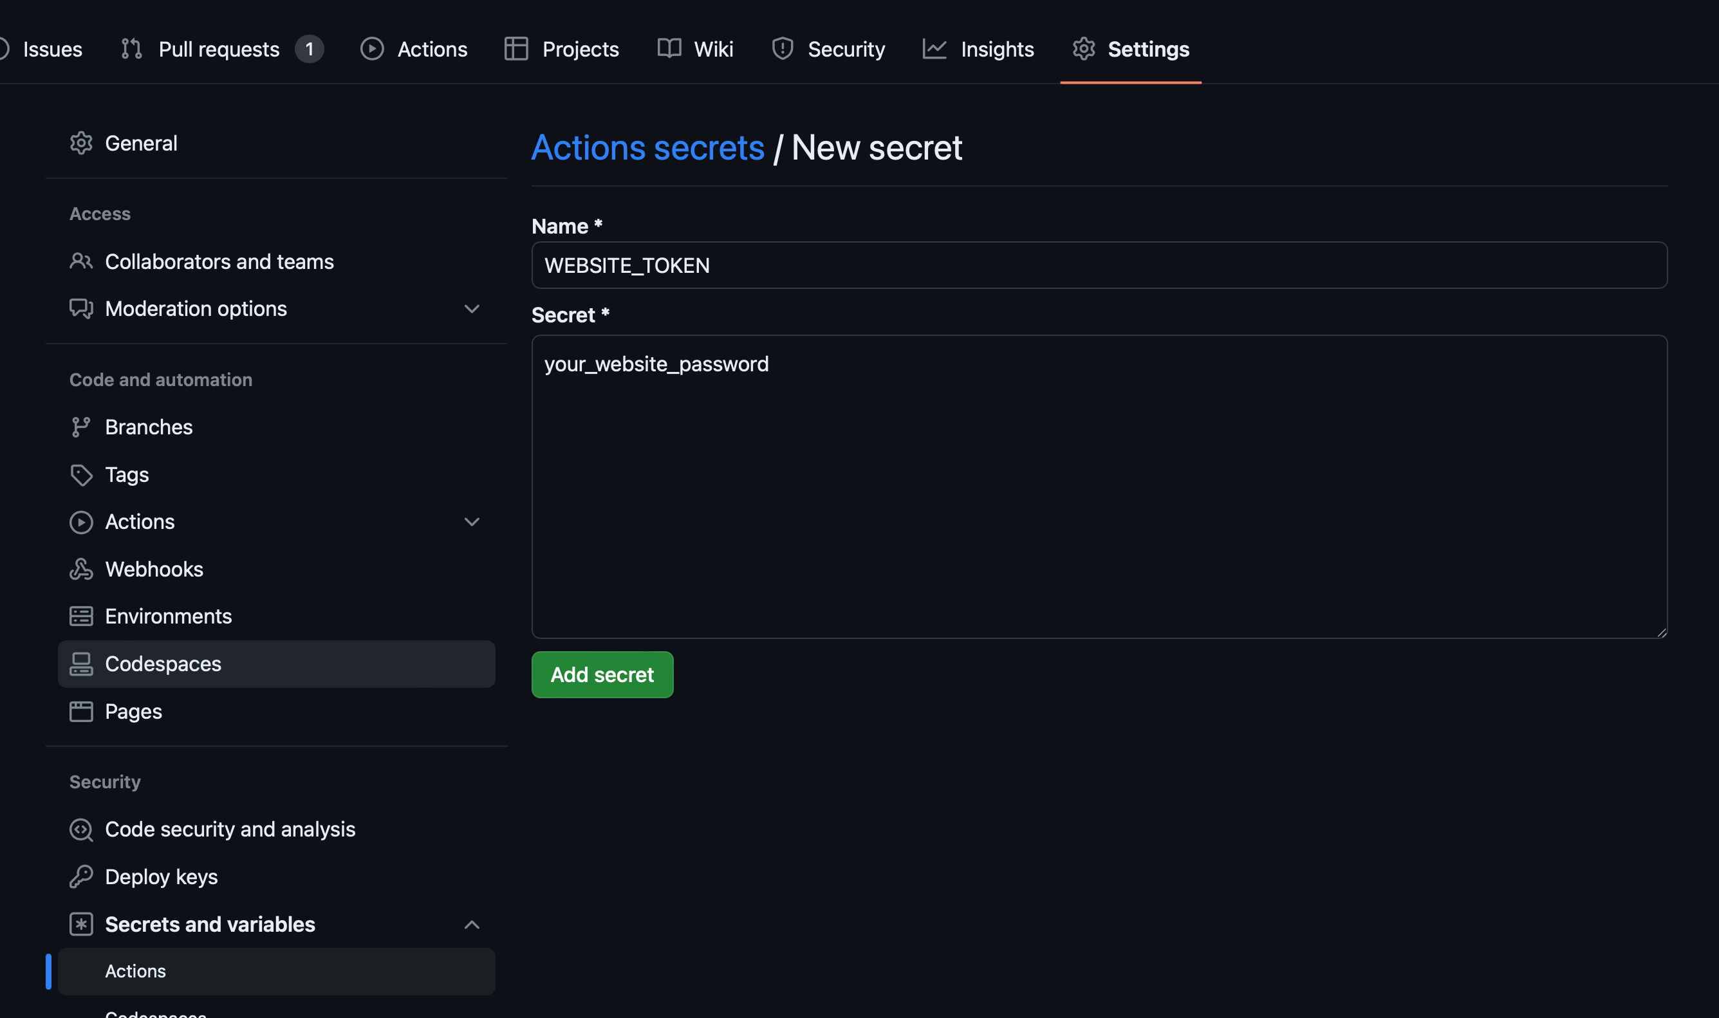The image size is (1719, 1018).
Task: Click the Pages browser icon
Action: click(x=81, y=711)
